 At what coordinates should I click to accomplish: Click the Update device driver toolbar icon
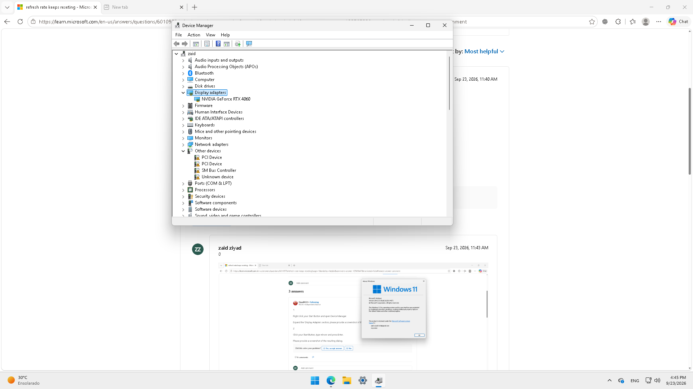pos(237,44)
